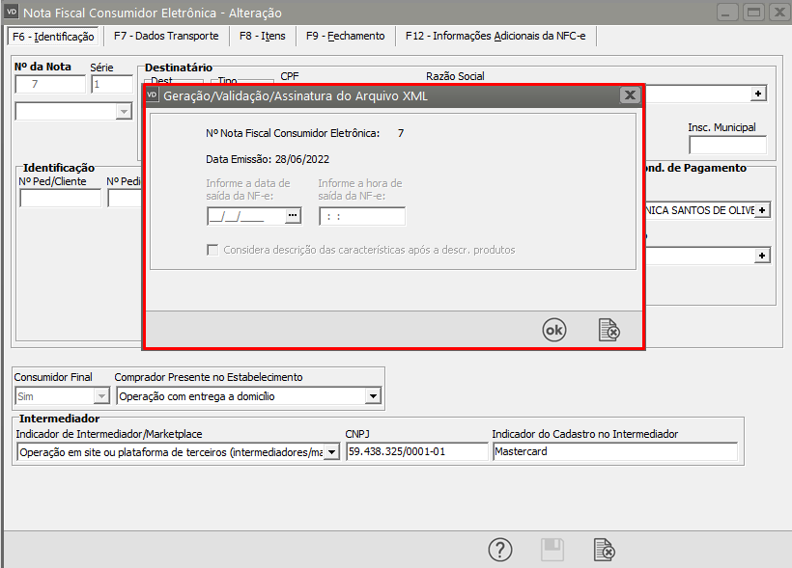The image size is (792, 568).
Task: Expand the Consumidor Final dropdown
Action: point(101,395)
